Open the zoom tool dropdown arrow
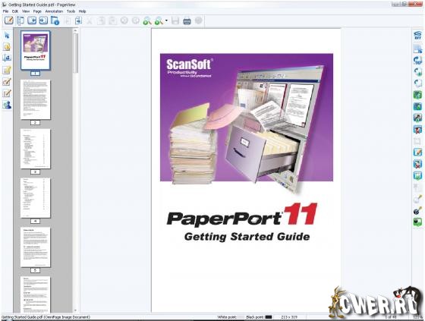The image size is (425, 321). (166, 20)
